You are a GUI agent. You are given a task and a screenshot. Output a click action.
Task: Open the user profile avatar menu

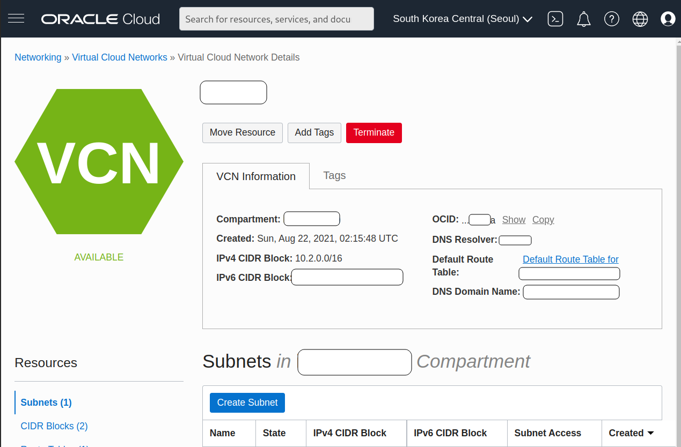pos(668,19)
